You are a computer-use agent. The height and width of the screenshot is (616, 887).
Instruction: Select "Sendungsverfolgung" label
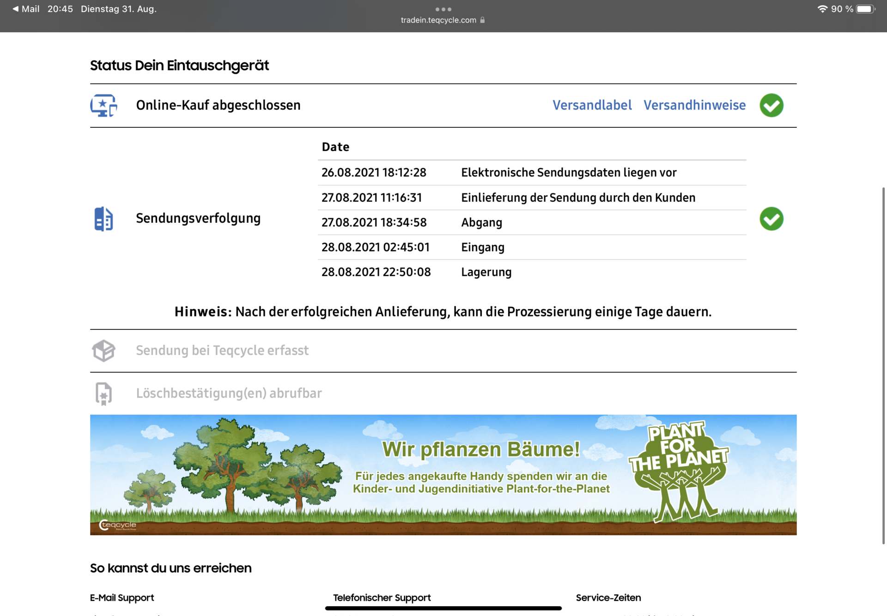[198, 219]
